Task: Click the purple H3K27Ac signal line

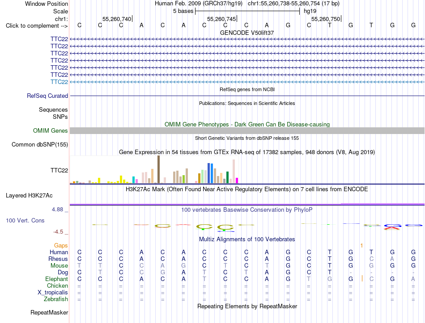Action: tap(247, 204)
